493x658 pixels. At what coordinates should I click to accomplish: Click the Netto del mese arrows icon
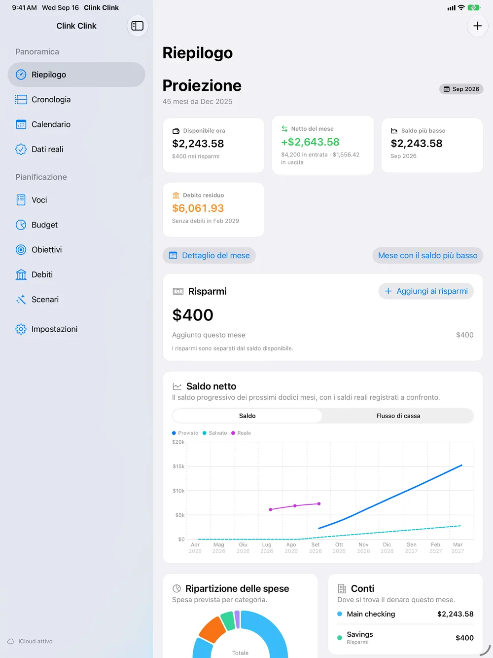click(x=284, y=129)
